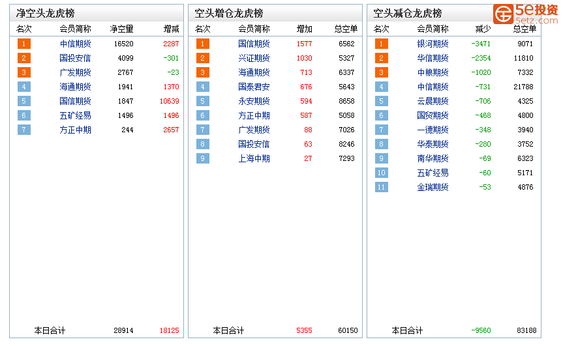Click total short value 8658
The image size is (563, 346).
click(x=346, y=101)
